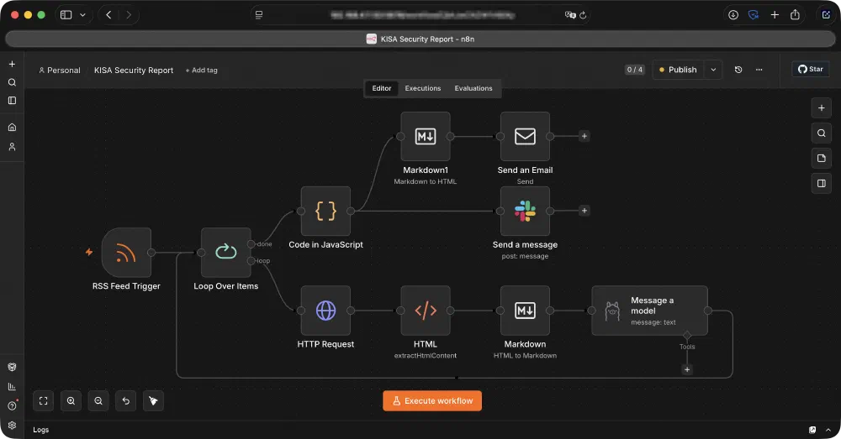Select the RSS Feed Trigger node
This screenshot has width=841, height=439.
126,252
